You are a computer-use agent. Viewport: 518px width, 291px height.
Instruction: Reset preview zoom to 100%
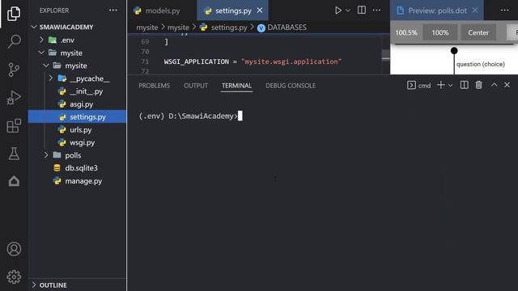[440, 32]
